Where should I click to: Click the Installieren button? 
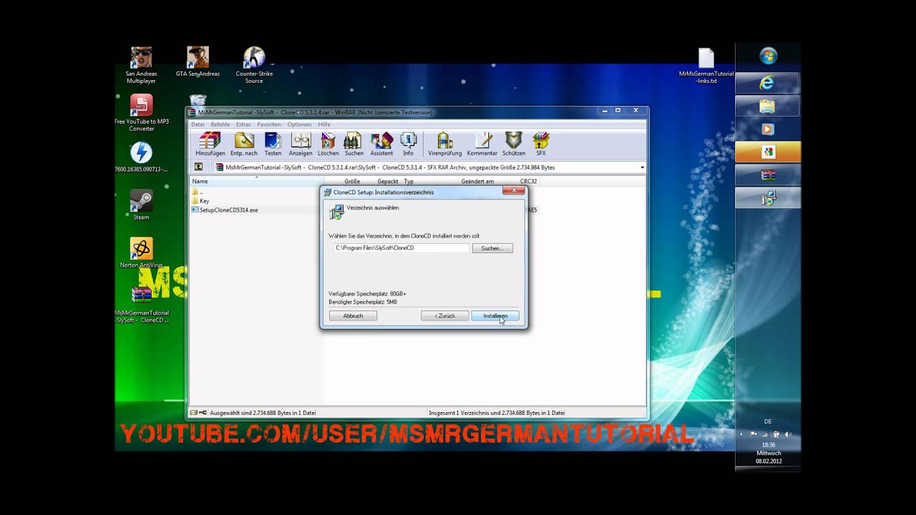(495, 315)
